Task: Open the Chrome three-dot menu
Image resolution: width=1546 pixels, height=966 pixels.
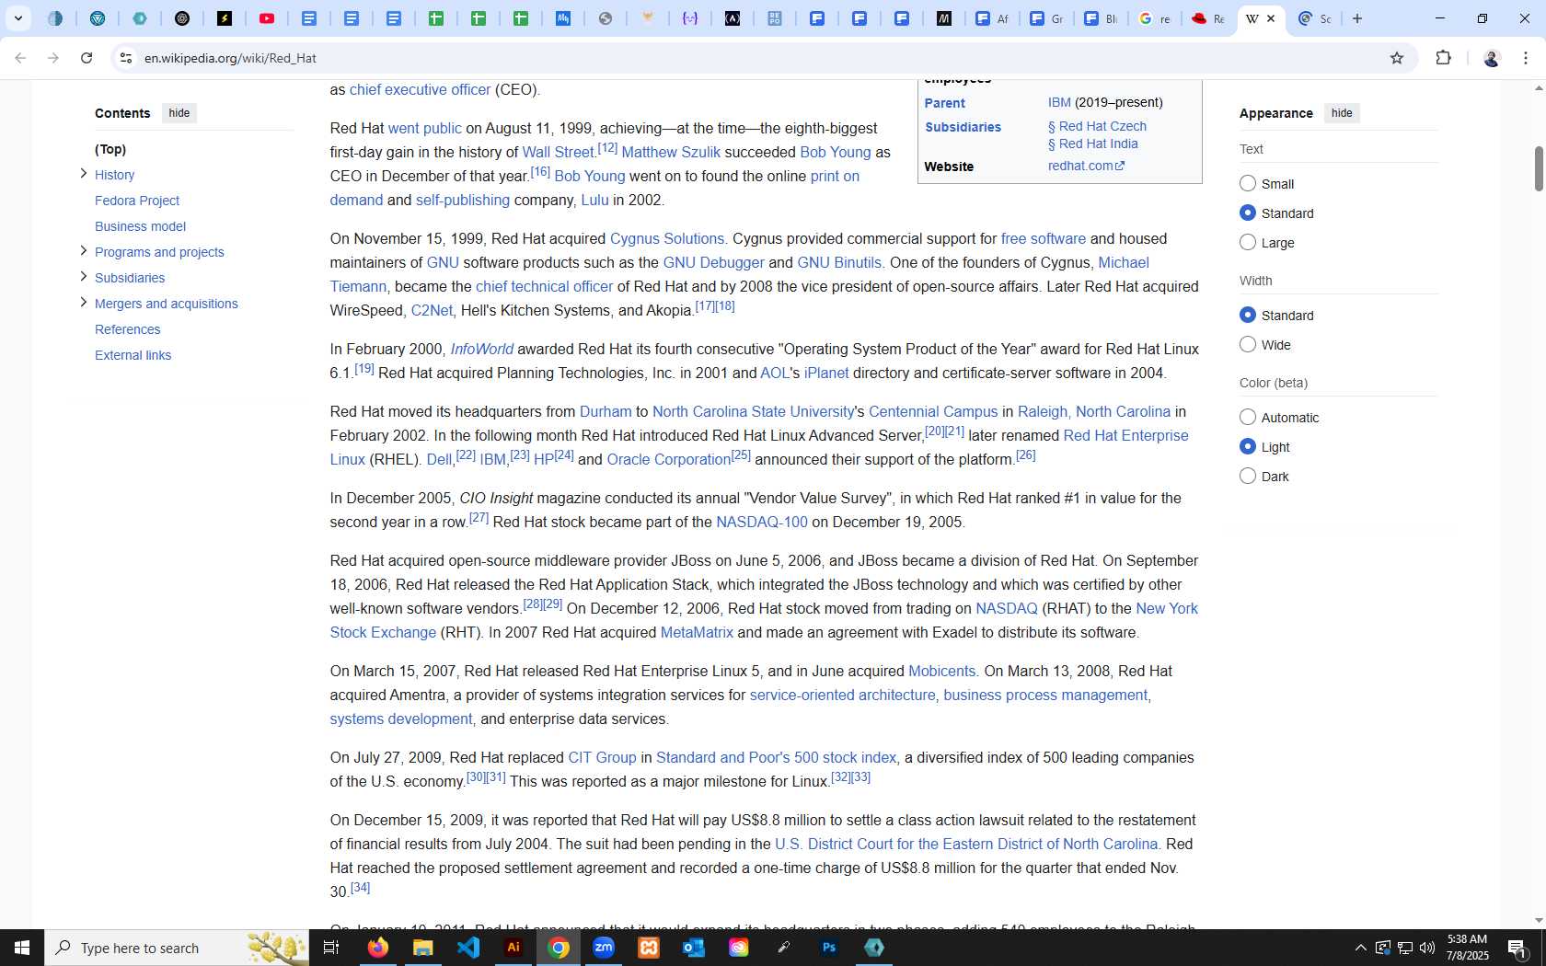Action: (1526, 58)
